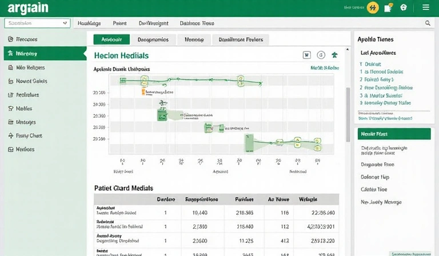
Task: Click the Ilonod Sadpis link in the right panel
Action: pyautogui.click(x=384, y=71)
